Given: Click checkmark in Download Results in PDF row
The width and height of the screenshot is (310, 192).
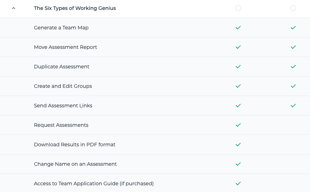Looking at the screenshot, I should tap(238, 145).
